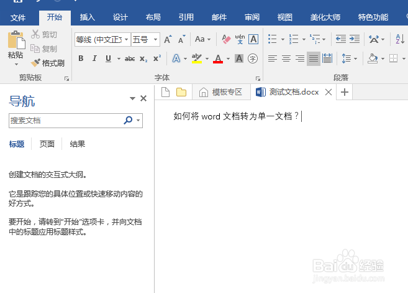
Task: Center align text
Action: (286, 58)
